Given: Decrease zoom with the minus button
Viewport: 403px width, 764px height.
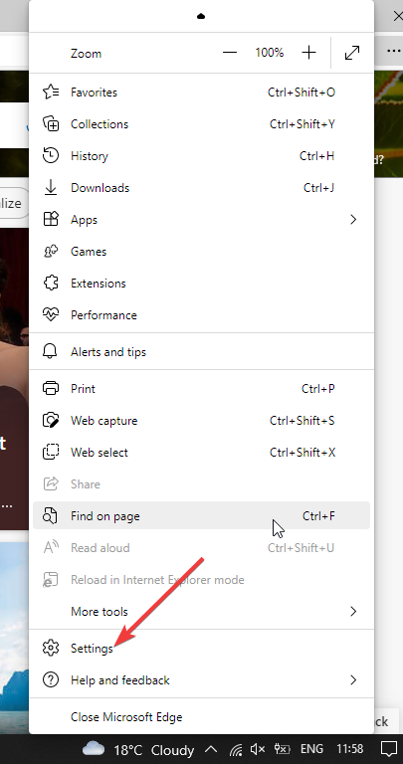Looking at the screenshot, I should [230, 53].
